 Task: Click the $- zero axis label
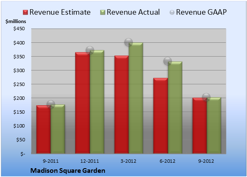pyautogui.click(x=23, y=154)
